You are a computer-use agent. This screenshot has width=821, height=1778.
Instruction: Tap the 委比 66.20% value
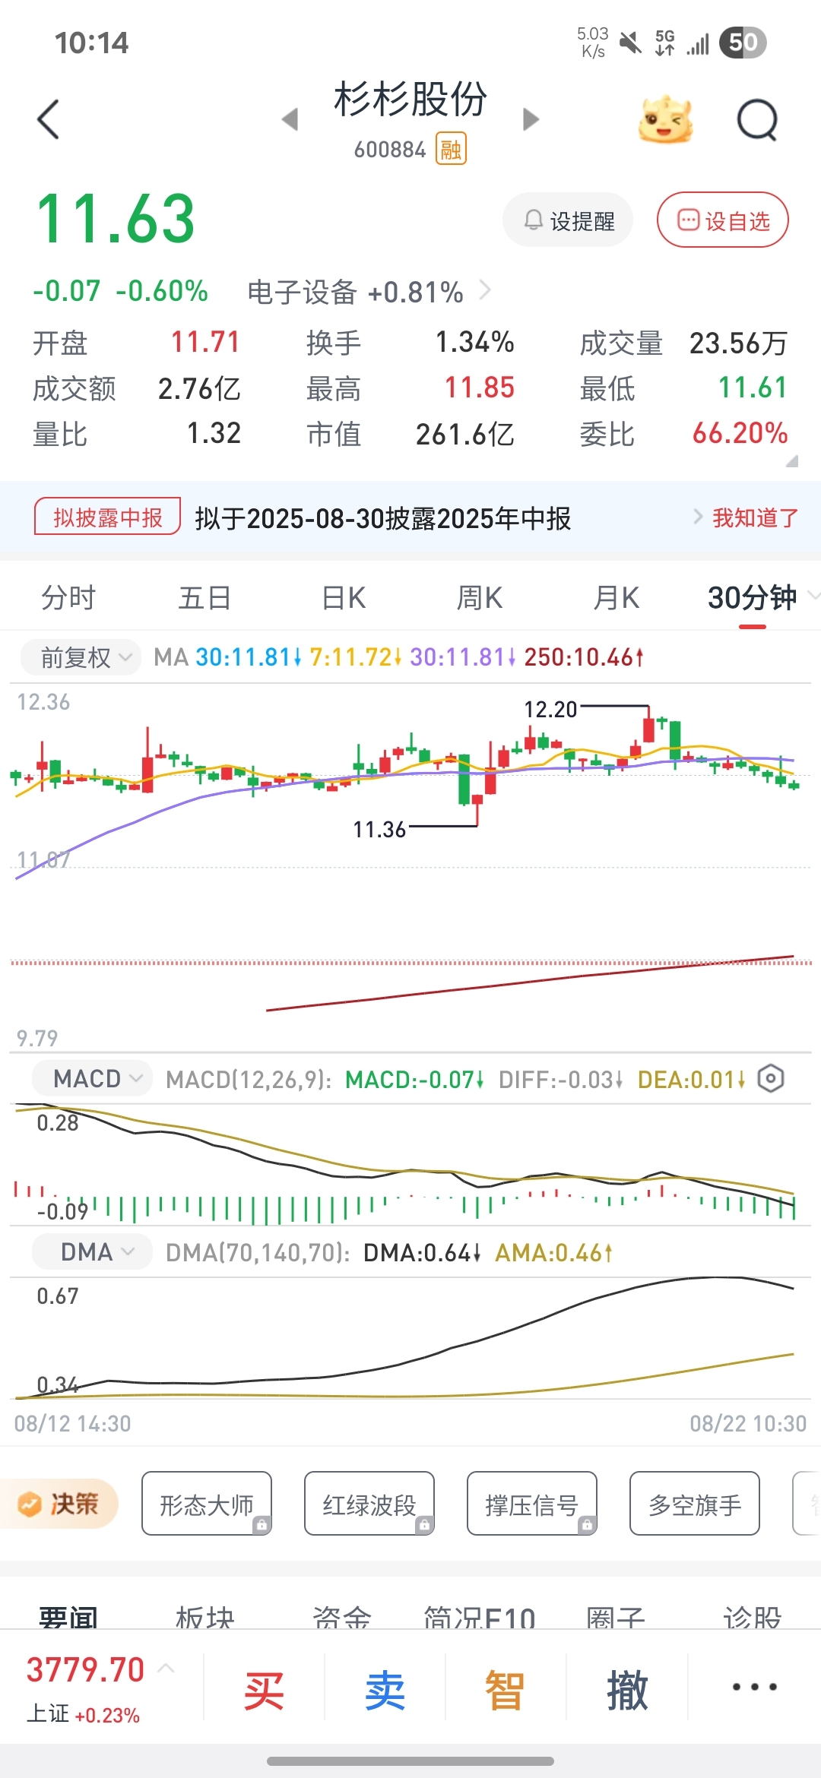pos(740,433)
